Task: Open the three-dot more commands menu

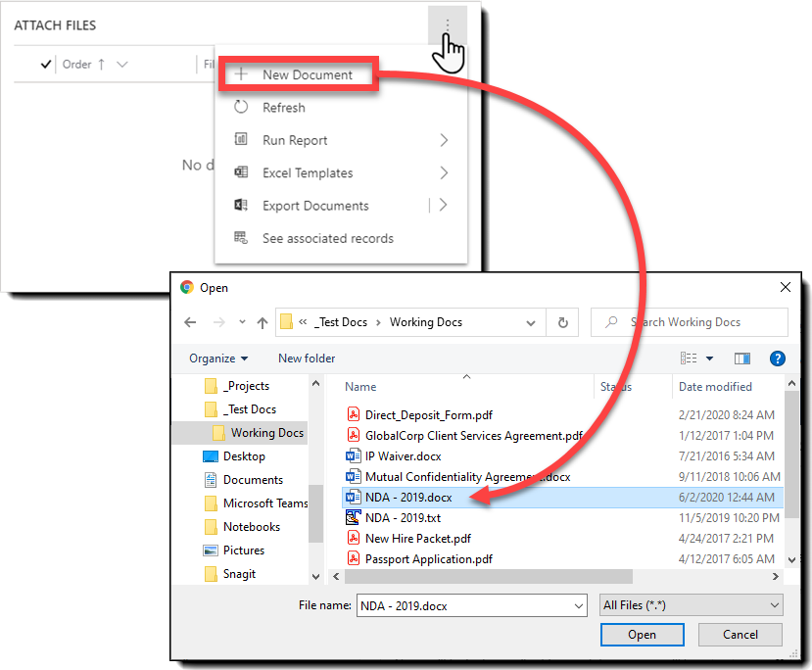Action: pos(448,24)
